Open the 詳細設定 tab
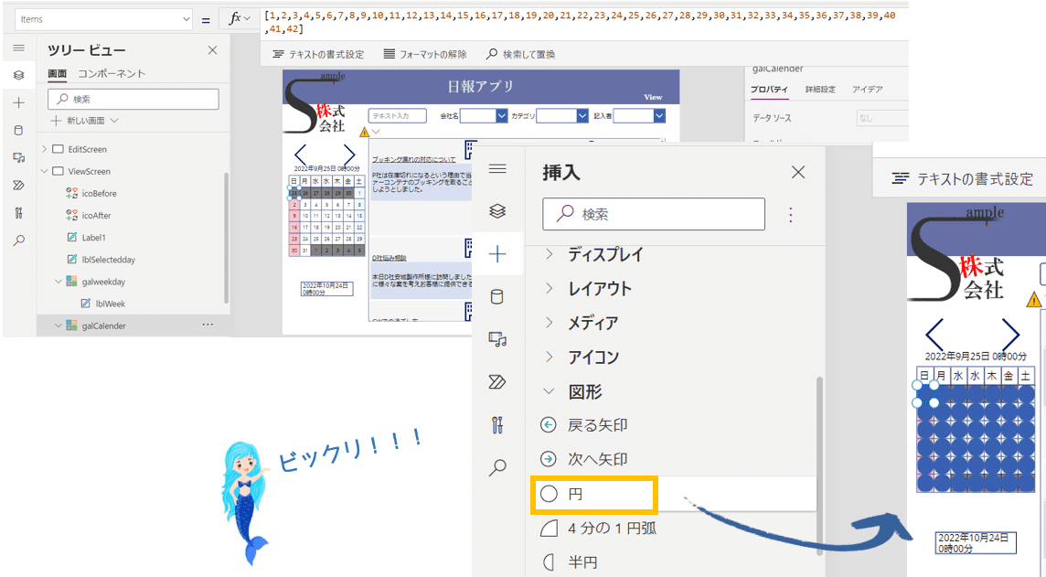1046x577 pixels. [x=820, y=90]
